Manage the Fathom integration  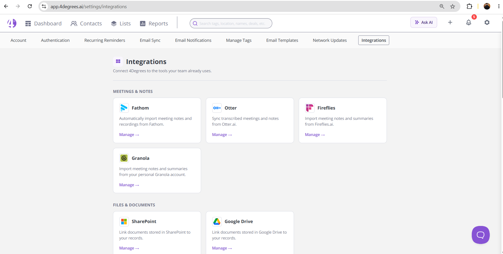pyautogui.click(x=129, y=135)
